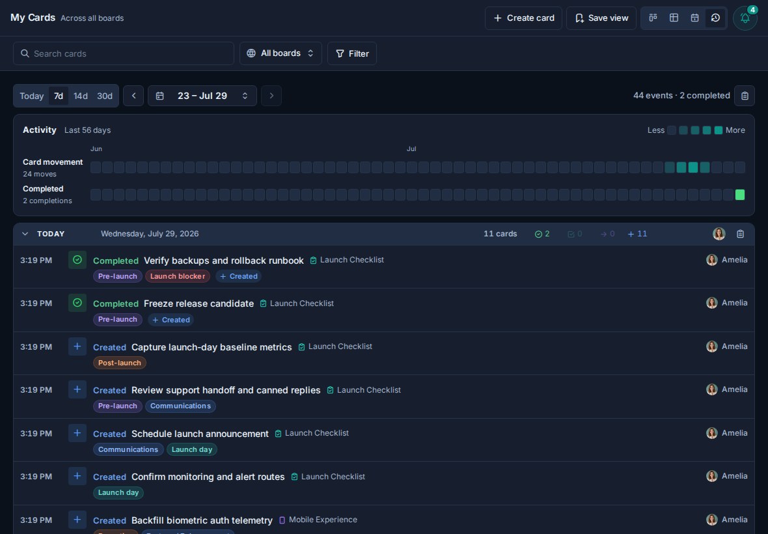Open the All boards dropdown

(x=281, y=53)
